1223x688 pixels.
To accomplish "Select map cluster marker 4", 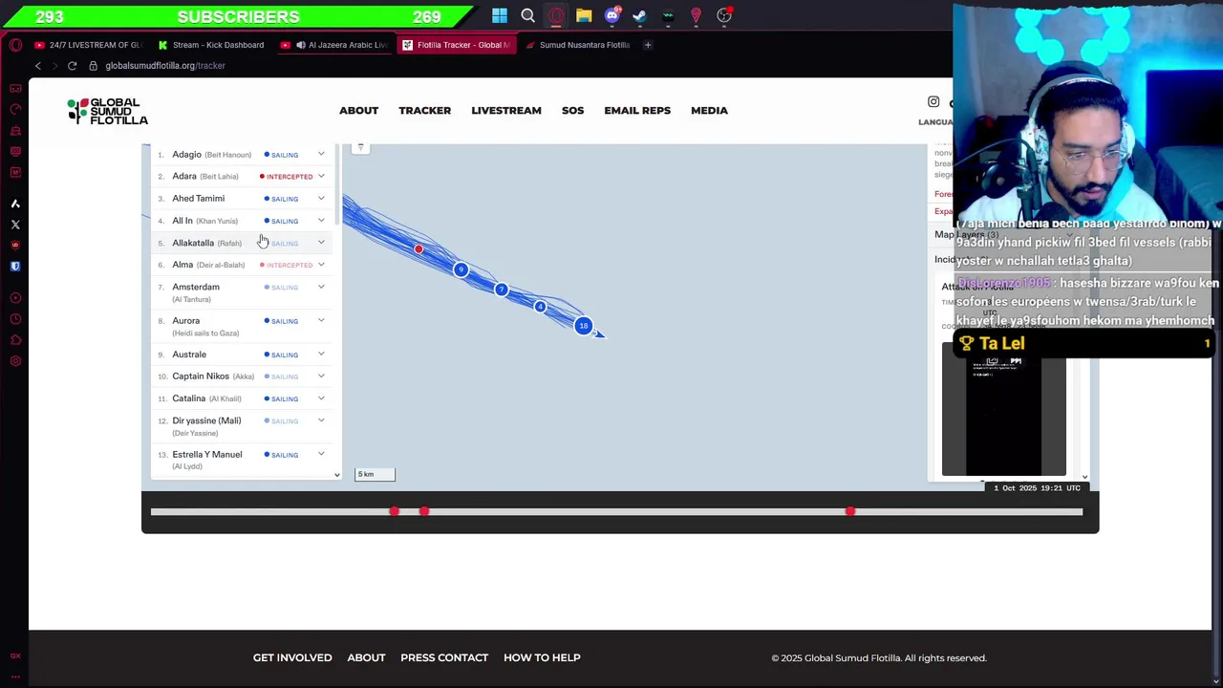I will click(540, 307).
